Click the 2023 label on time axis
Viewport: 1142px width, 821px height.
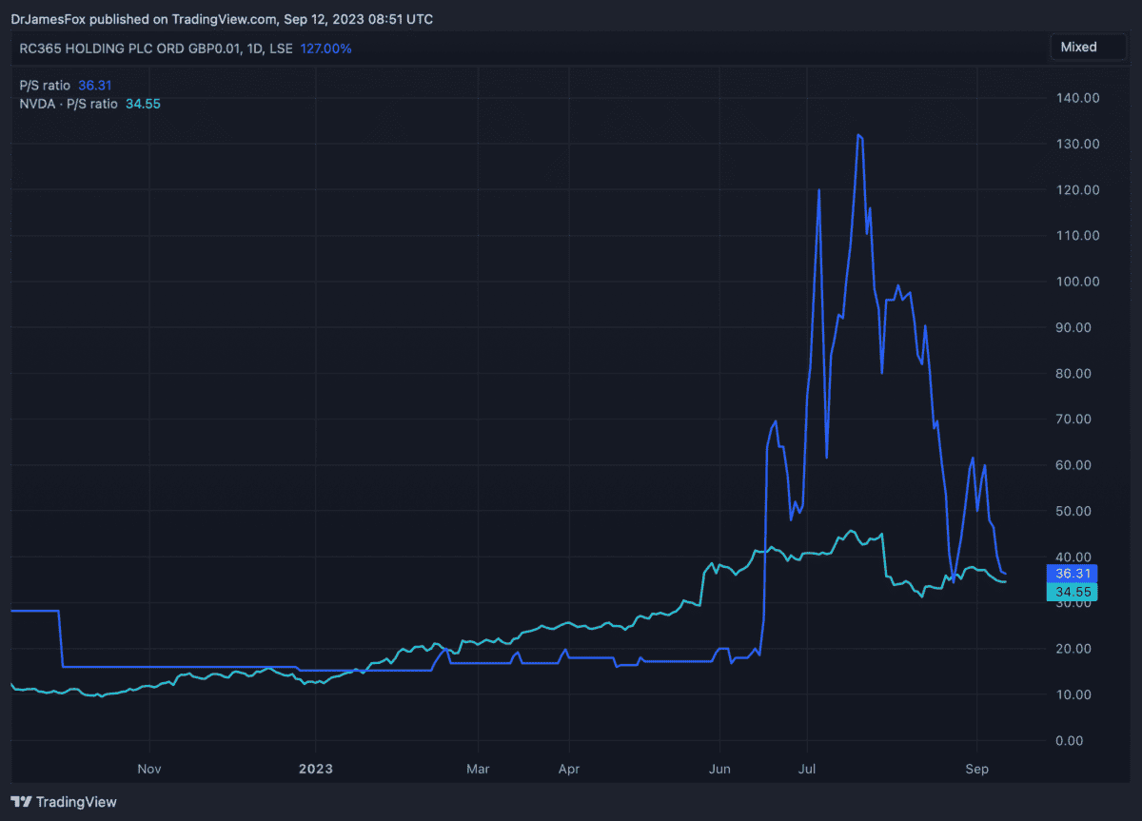click(x=316, y=767)
